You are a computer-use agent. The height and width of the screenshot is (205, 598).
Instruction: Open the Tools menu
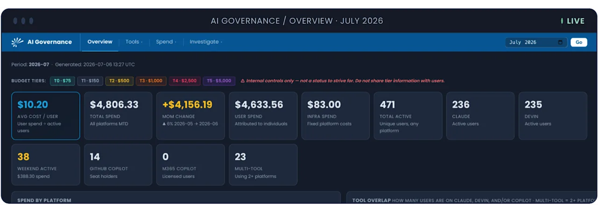click(134, 42)
